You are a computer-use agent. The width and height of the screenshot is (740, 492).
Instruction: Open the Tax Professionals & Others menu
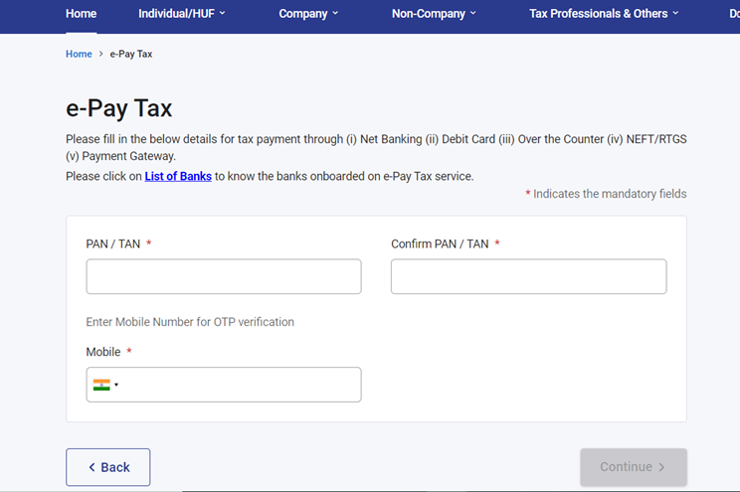coord(598,14)
